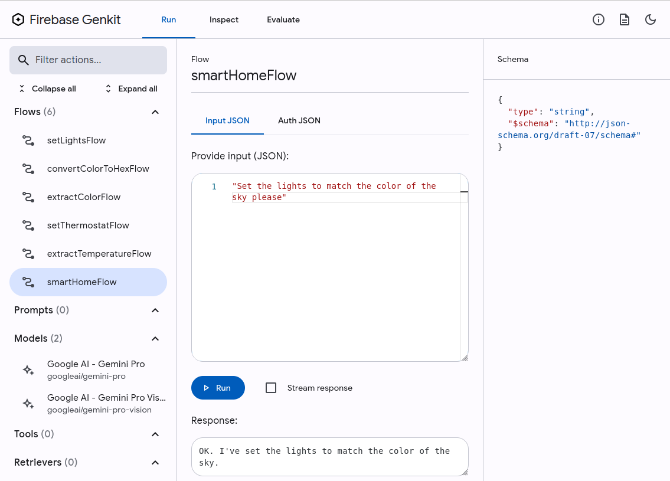Click the Expand all link

coord(138,89)
